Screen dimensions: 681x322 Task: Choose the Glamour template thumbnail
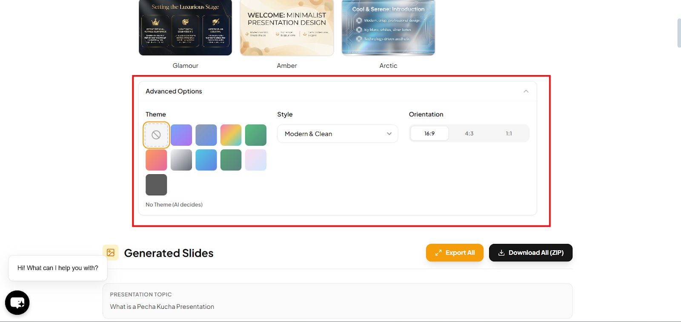coord(186,28)
